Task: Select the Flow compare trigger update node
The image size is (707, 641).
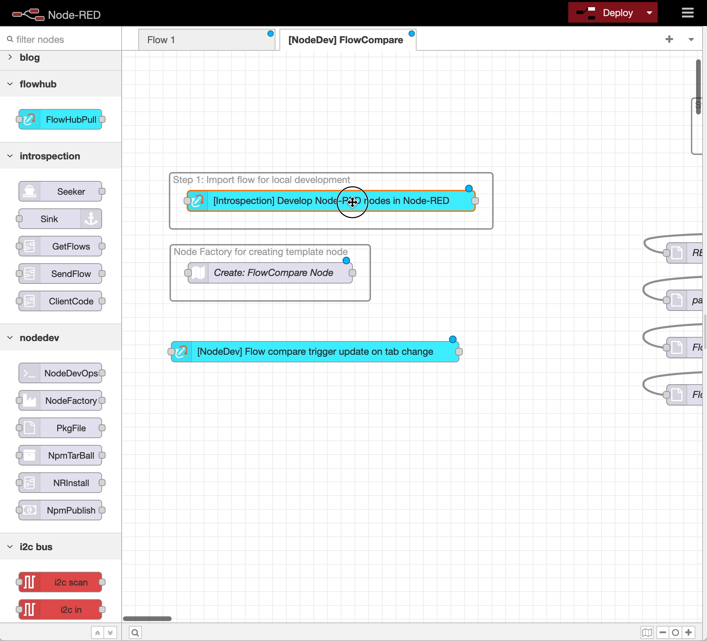Action: tap(315, 352)
